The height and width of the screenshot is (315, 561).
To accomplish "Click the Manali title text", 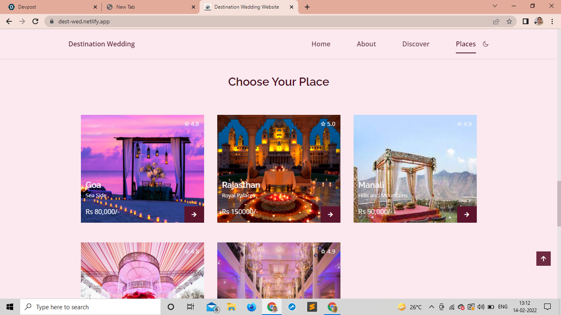I will [x=371, y=185].
